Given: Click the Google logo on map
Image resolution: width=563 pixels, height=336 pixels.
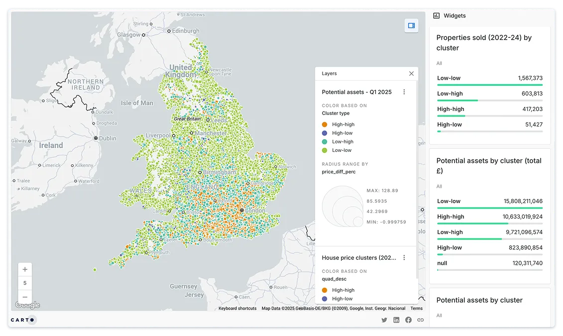Looking at the screenshot, I should (x=28, y=305).
